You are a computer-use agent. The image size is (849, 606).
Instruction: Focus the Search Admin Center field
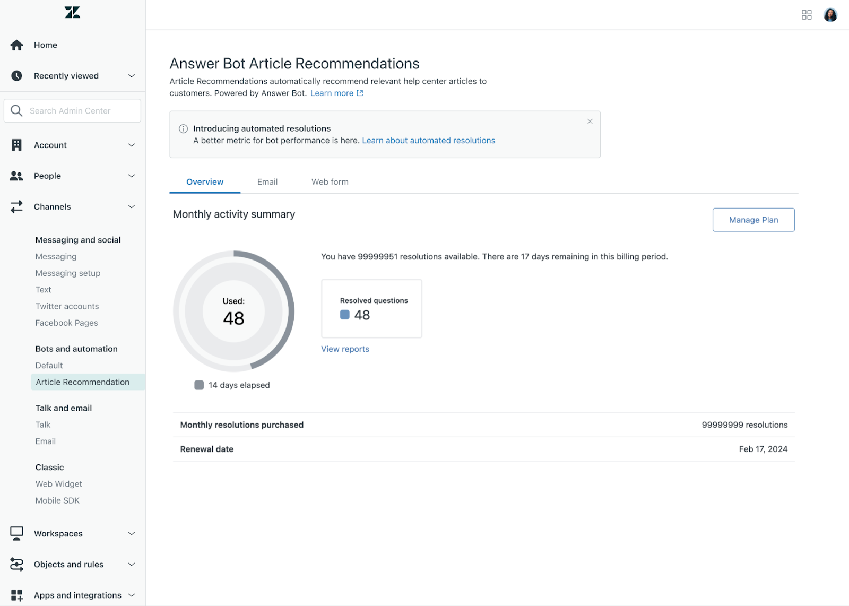(x=72, y=110)
